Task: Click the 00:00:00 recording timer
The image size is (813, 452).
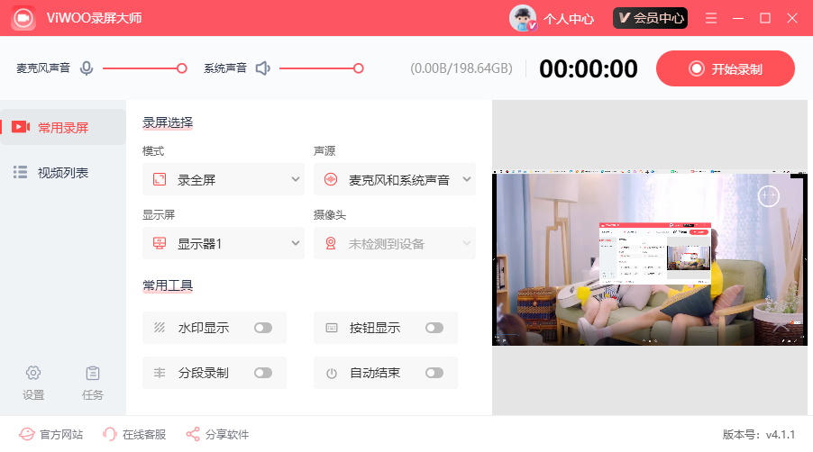Action: (588, 68)
